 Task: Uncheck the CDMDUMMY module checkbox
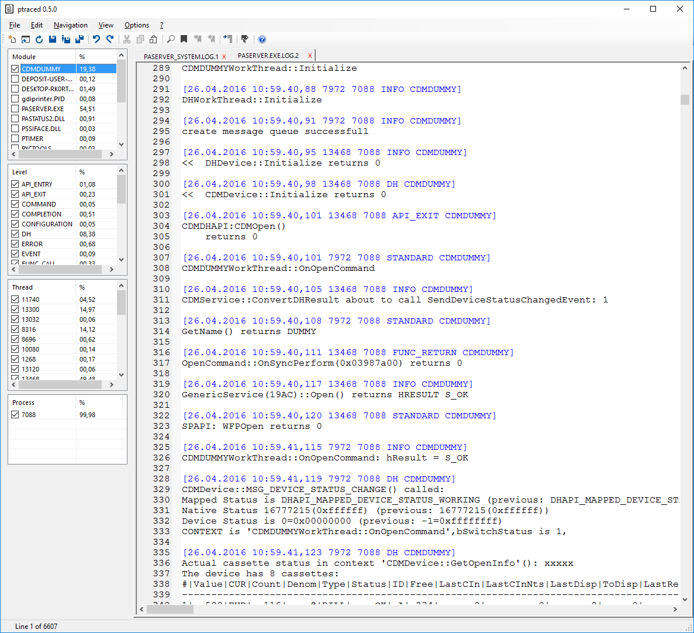tap(15, 69)
